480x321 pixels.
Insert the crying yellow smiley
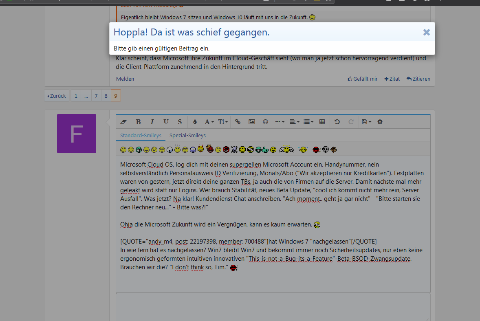[303, 150]
